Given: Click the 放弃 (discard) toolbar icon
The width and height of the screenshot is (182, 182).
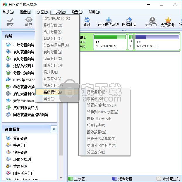Looking at the screenshot, I should [29, 22].
